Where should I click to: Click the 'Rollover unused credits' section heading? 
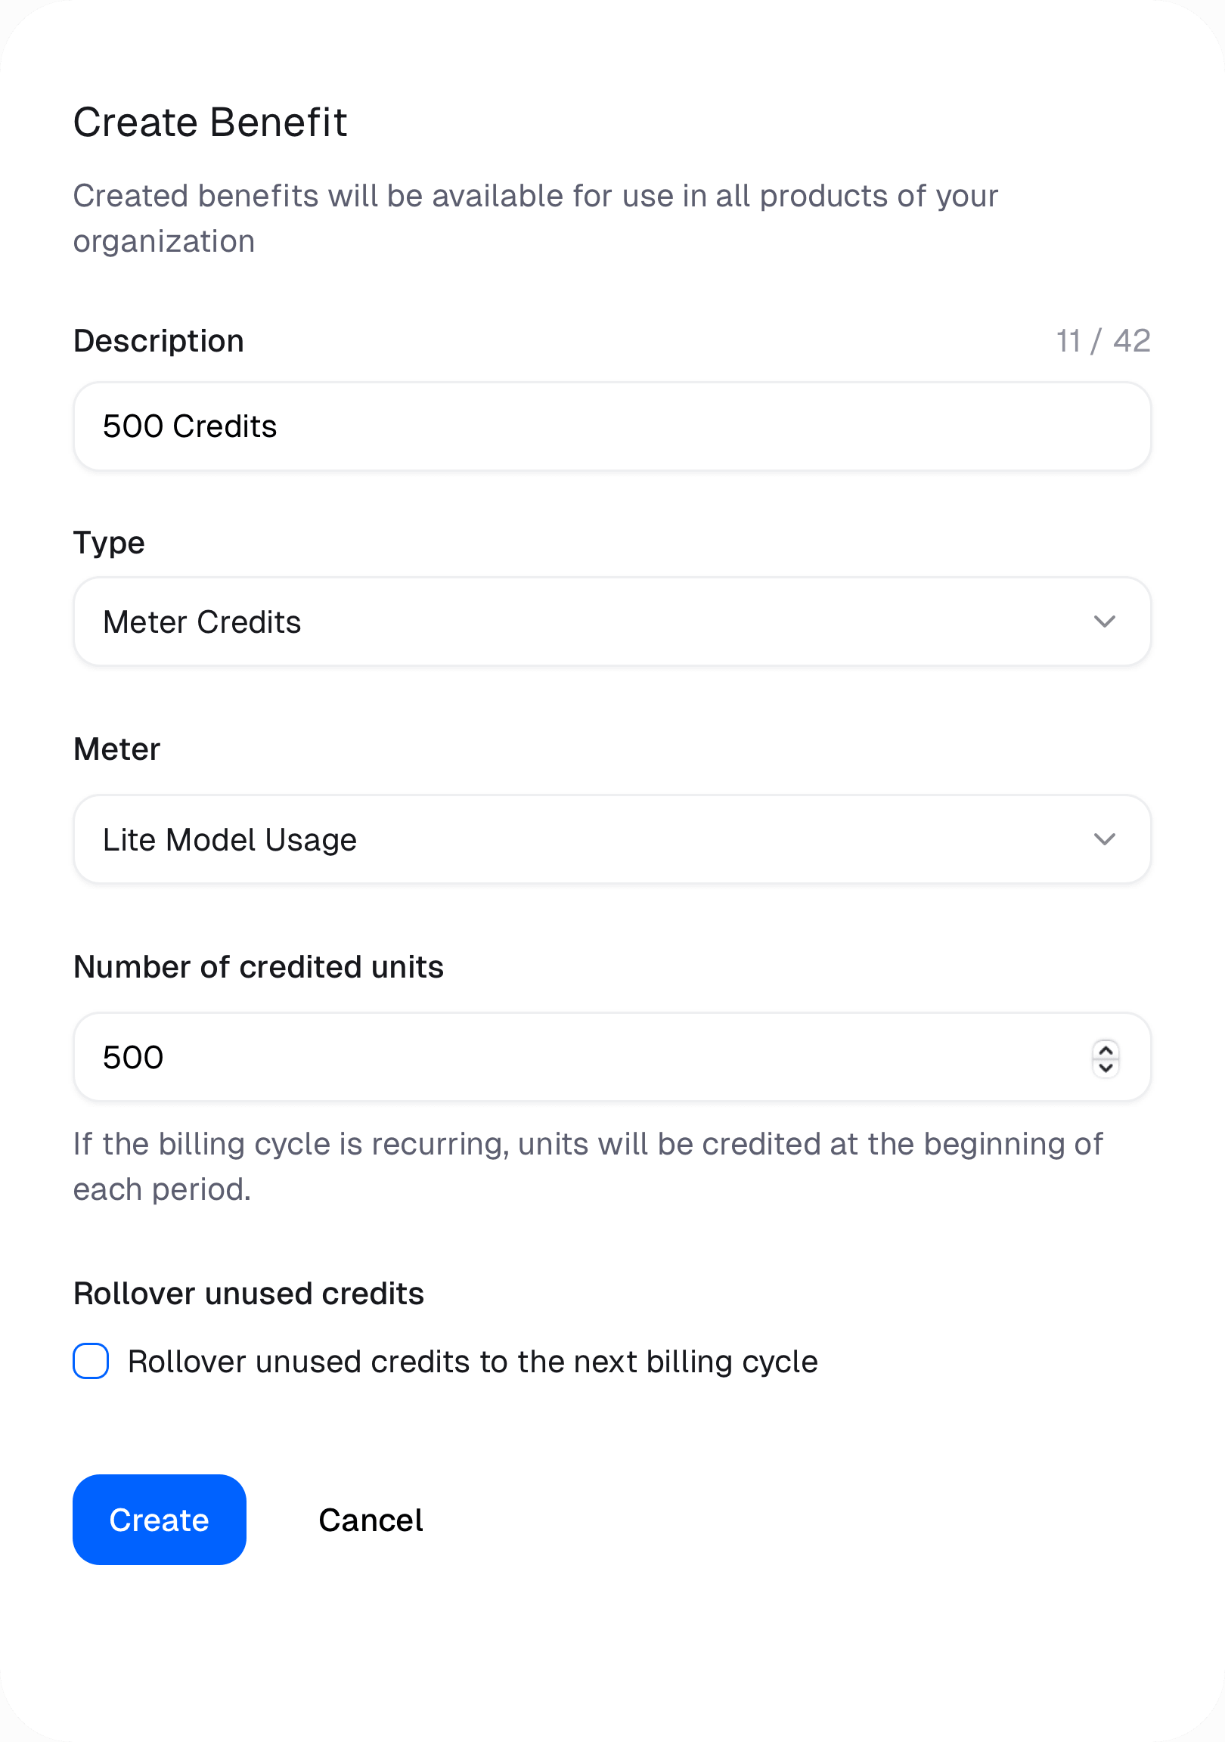click(249, 1294)
